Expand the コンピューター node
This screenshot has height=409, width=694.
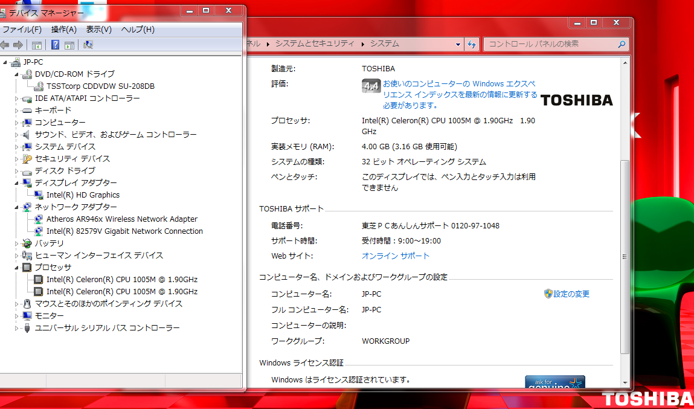point(17,123)
